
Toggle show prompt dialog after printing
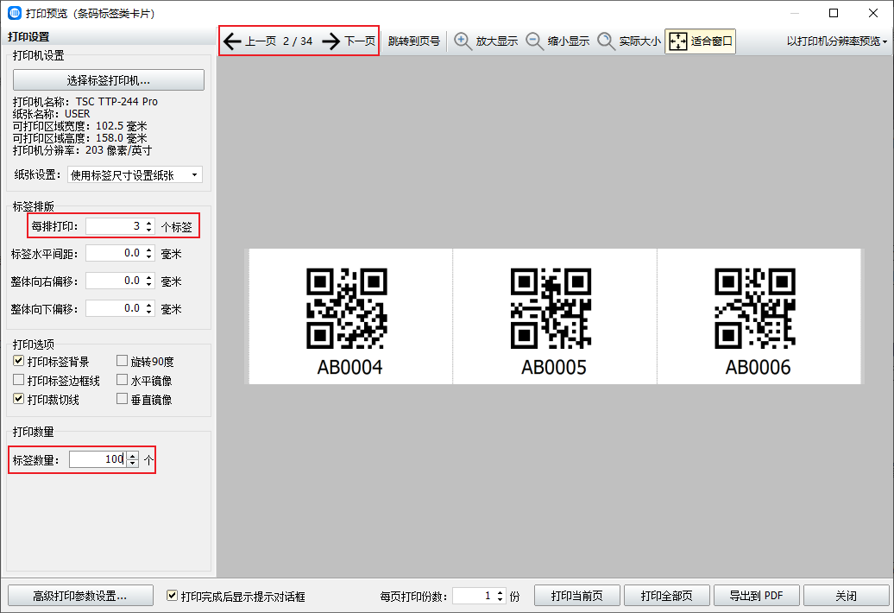coord(173,596)
